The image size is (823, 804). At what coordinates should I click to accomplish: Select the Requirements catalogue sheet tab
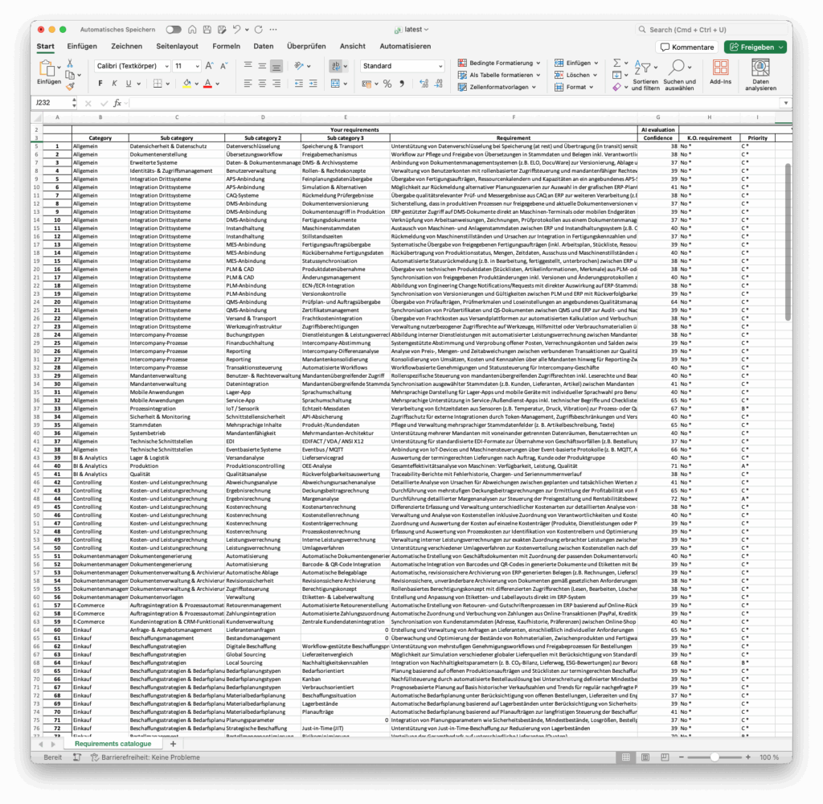click(x=113, y=744)
